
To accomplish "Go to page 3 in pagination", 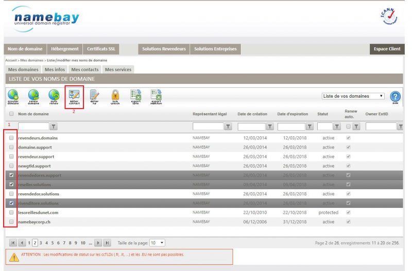I will pyautogui.click(x=41, y=243).
